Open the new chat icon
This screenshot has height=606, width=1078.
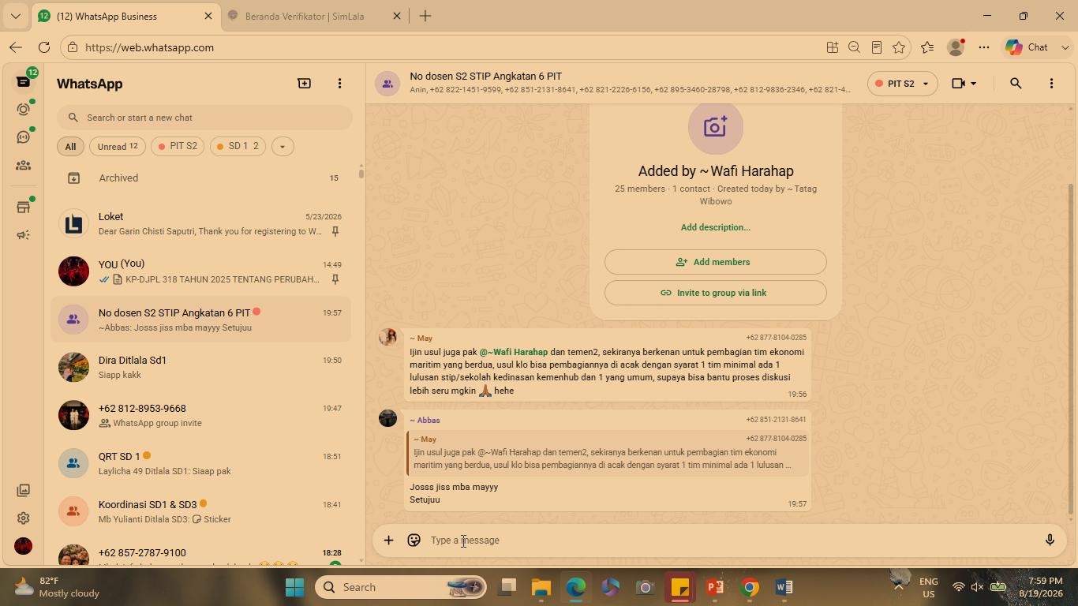point(304,83)
